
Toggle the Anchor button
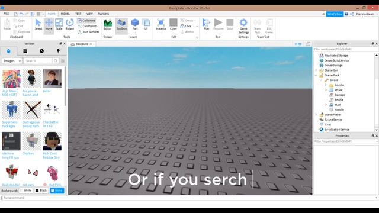187,31
